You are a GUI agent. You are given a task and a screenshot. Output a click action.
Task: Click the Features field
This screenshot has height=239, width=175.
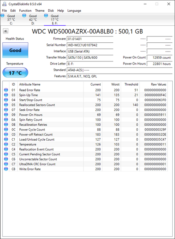(x=119, y=76)
